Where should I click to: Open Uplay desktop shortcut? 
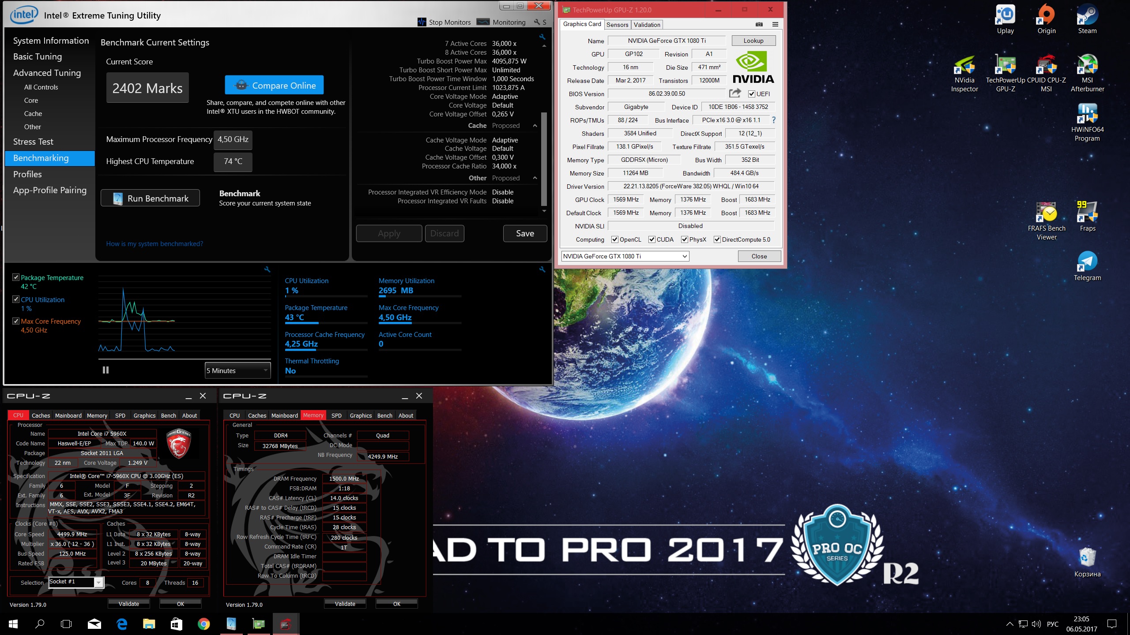pyautogui.click(x=1005, y=19)
